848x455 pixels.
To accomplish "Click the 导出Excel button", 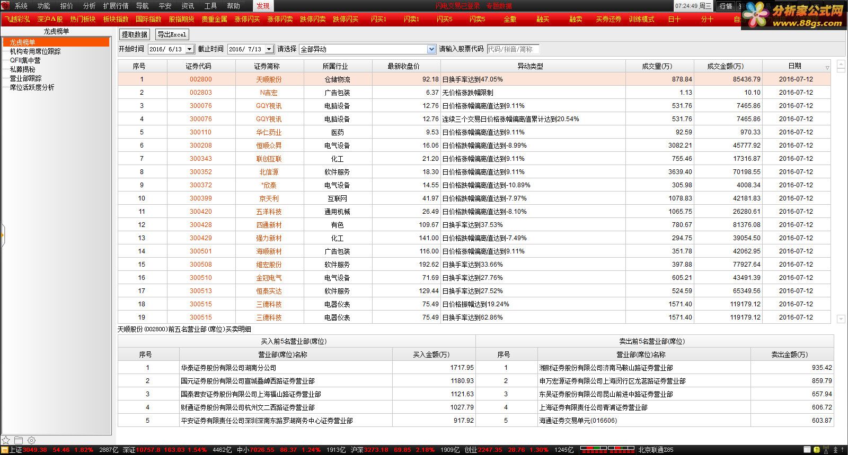I will [x=172, y=34].
